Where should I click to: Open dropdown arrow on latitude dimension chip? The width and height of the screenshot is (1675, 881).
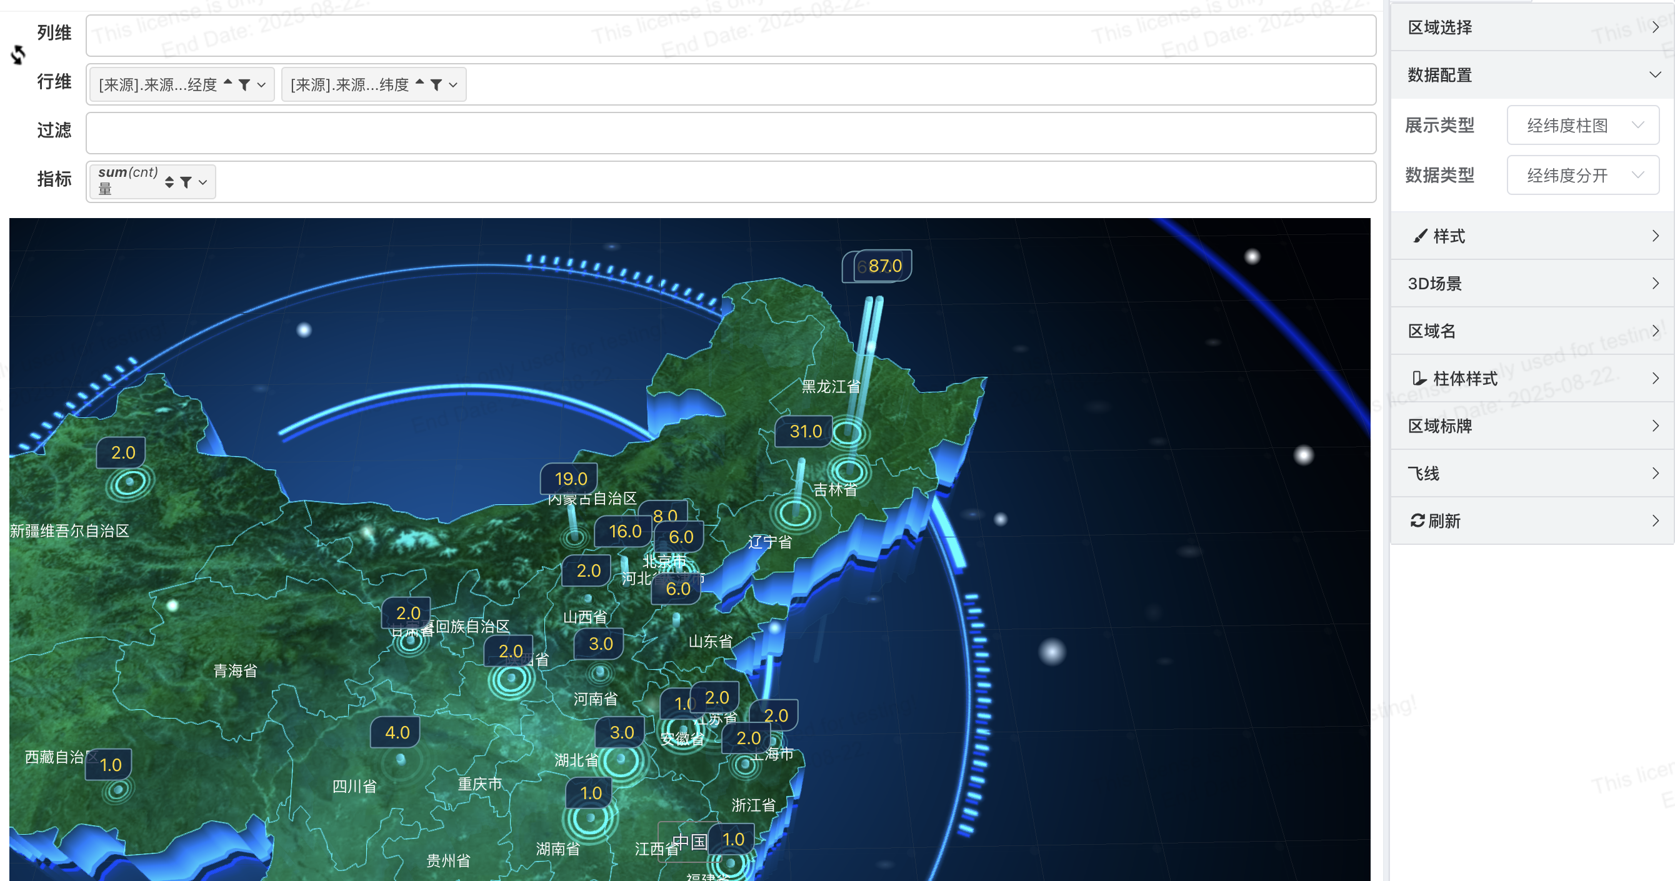coord(453,85)
